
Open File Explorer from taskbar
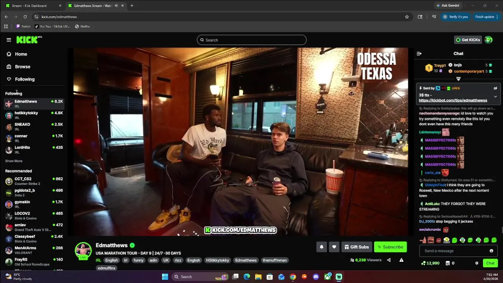pos(258,277)
